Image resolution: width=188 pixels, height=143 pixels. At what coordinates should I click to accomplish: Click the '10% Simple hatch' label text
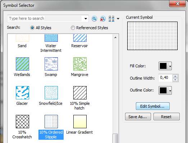(x=80, y=106)
